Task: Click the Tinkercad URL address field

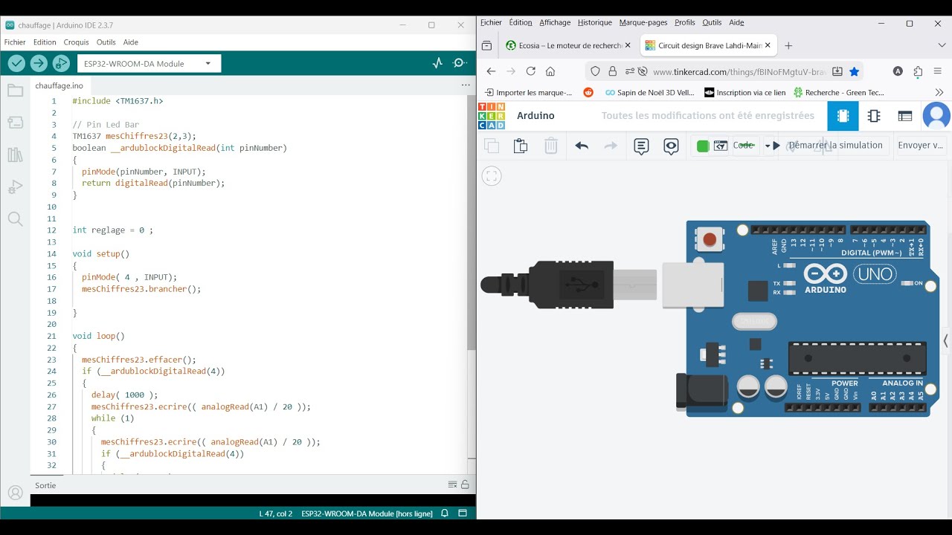Action: click(739, 72)
